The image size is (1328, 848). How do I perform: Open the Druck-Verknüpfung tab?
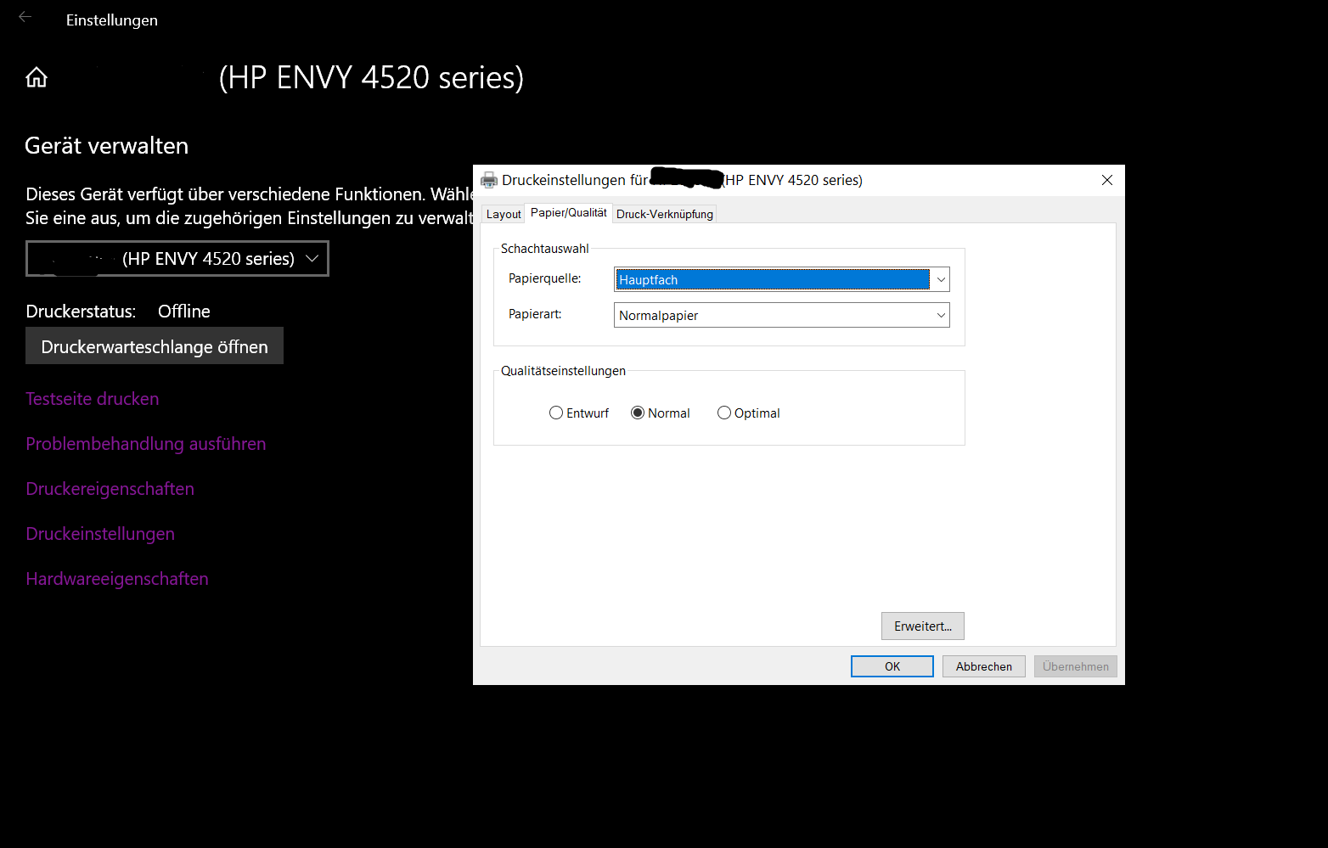point(665,214)
